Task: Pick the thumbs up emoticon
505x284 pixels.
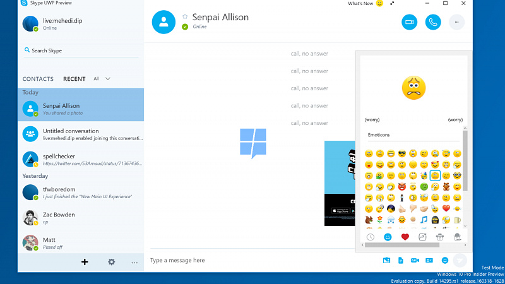Action: [x=402, y=209]
